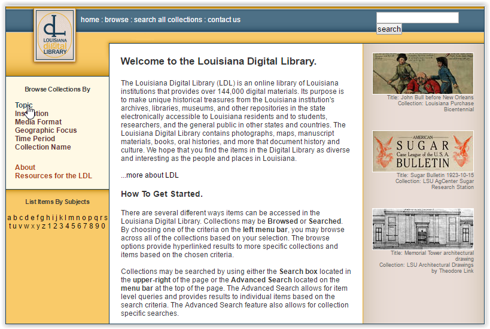List items by subject letter o

84,218
